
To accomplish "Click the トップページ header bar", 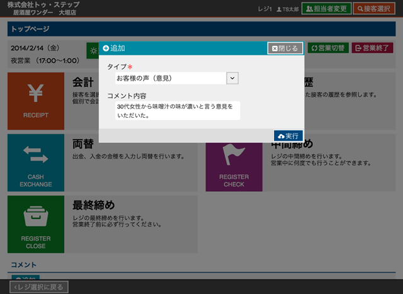I will click(201, 29).
